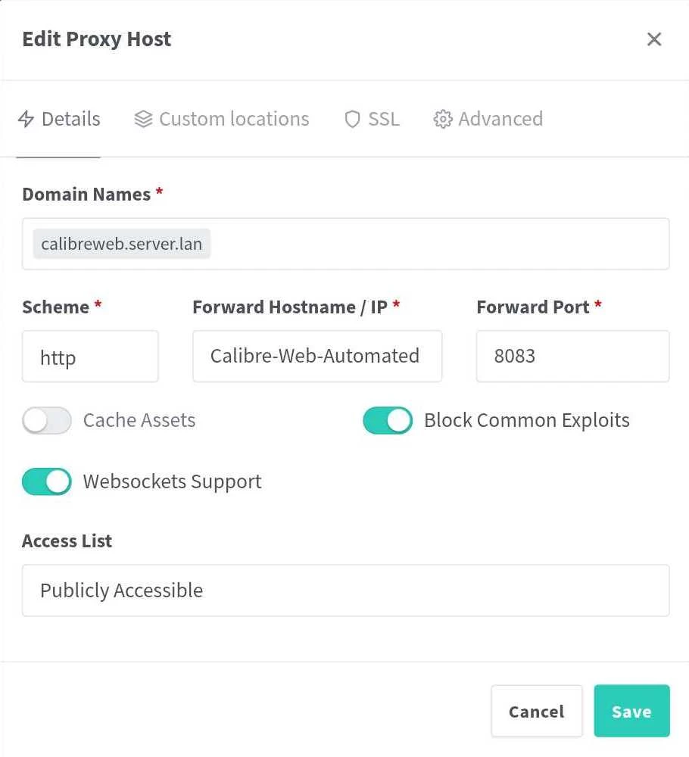Close the Edit Proxy Host dialog
Viewport: 689px width, 757px height.
[654, 39]
